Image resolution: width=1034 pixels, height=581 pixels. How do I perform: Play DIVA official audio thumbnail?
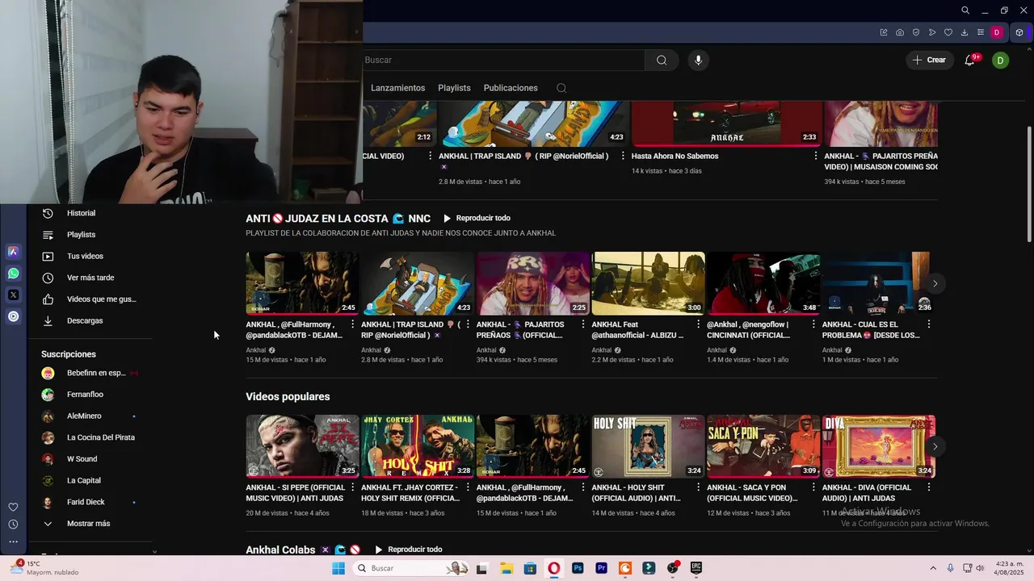(x=879, y=446)
